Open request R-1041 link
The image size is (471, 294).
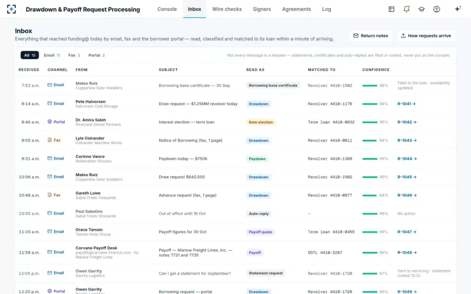407,104
